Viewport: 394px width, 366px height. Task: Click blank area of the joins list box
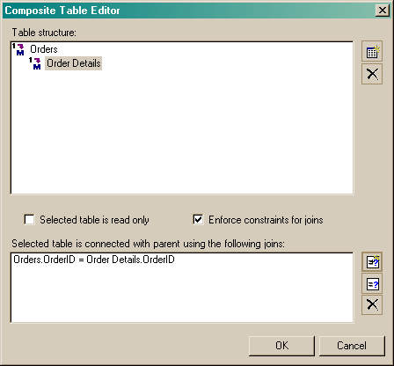click(x=182, y=293)
